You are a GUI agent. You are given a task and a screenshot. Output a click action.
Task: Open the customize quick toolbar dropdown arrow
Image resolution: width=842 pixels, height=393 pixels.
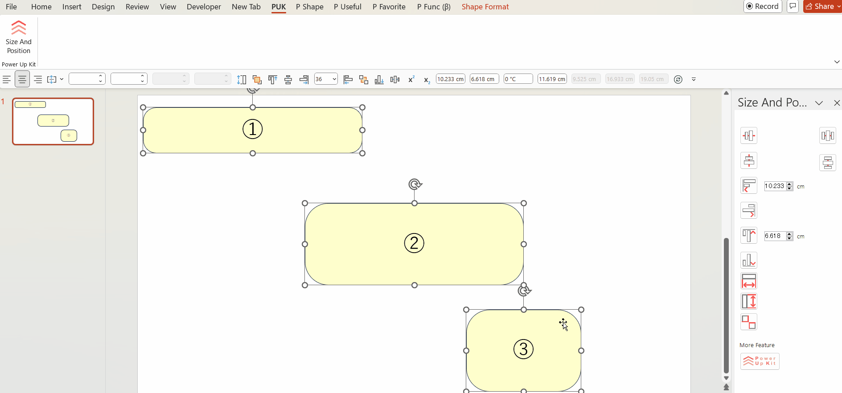694,79
